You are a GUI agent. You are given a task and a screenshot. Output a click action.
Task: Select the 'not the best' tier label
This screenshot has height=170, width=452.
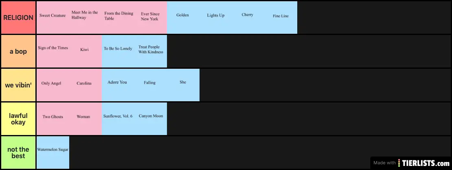coord(18,153)
